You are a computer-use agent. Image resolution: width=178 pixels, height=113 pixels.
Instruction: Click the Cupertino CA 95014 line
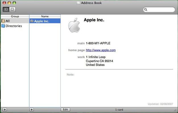pos(99,61)
